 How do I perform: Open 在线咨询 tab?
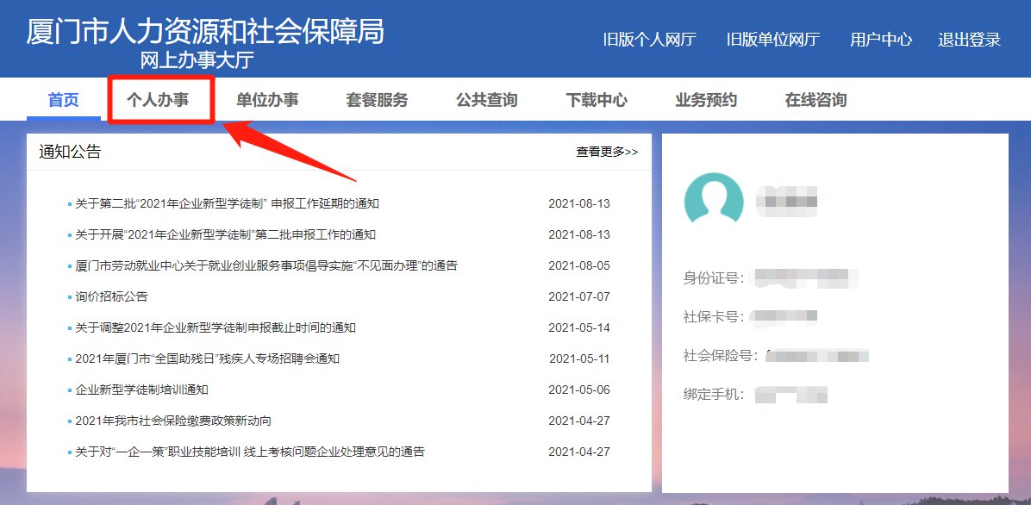pos(815,100)
